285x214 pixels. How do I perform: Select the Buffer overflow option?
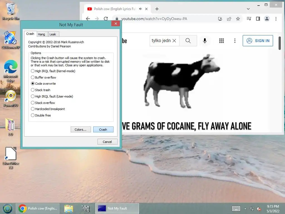43,77
